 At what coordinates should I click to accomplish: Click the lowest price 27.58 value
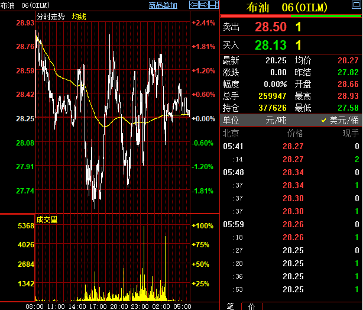pyautogui.click(x=348, y=108)
